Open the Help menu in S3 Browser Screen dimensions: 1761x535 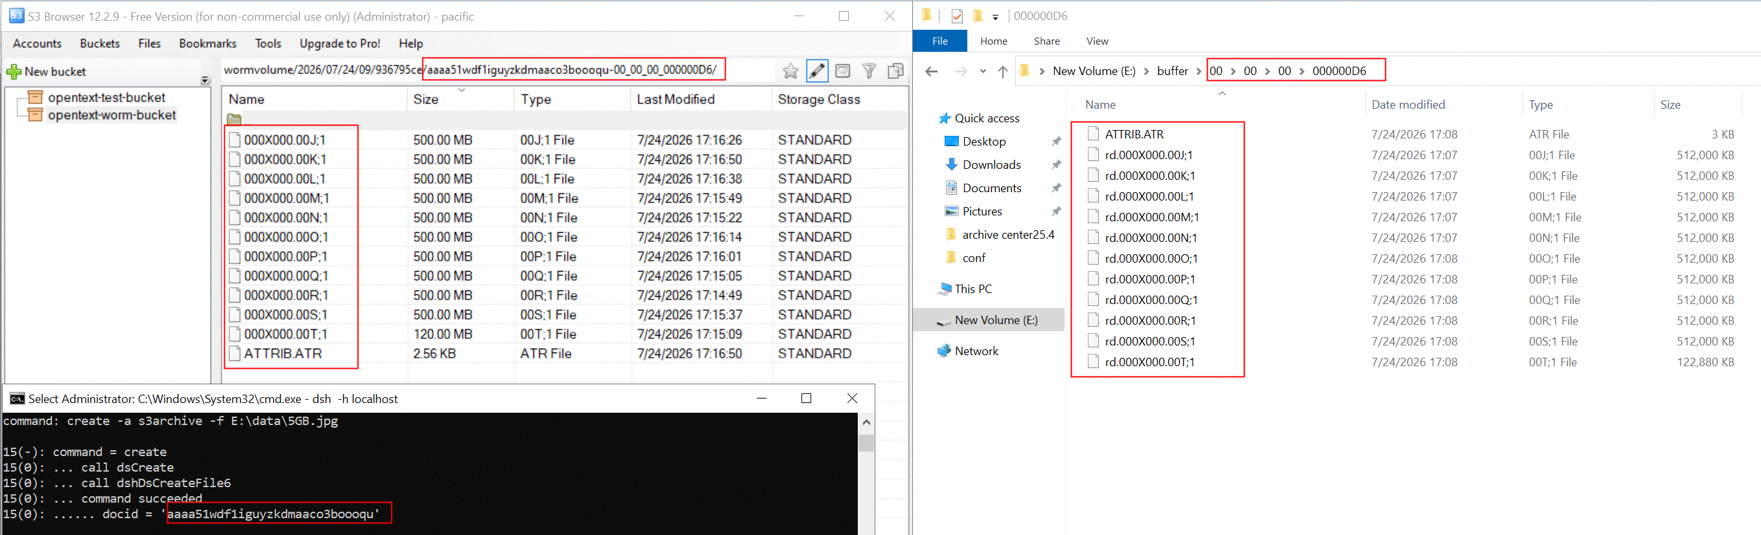tap(411, 44)
